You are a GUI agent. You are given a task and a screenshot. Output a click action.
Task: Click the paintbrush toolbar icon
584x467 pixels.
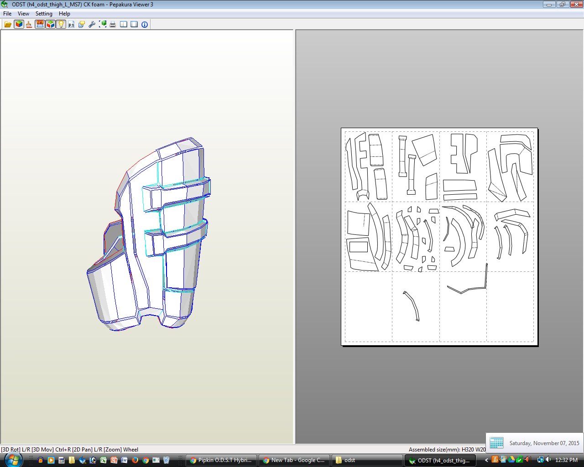[x=29, y=24]
